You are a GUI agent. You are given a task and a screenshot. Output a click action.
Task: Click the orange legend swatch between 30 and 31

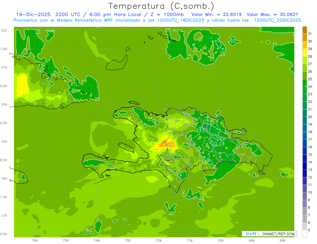click(305, 37)
